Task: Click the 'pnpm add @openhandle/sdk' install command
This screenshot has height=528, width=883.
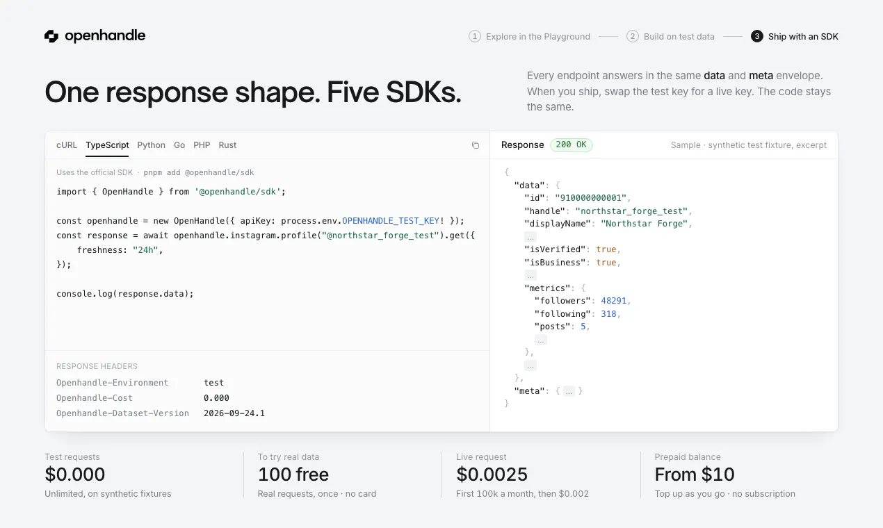Action: (x=199, y=172)
